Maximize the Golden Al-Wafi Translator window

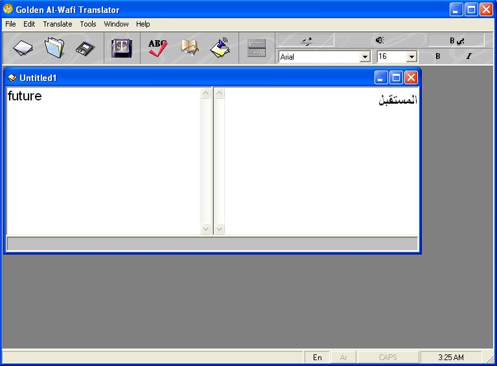471,10
